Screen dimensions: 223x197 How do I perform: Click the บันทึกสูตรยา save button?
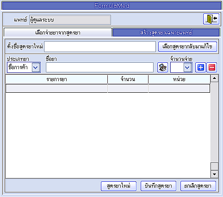point(158,186)
